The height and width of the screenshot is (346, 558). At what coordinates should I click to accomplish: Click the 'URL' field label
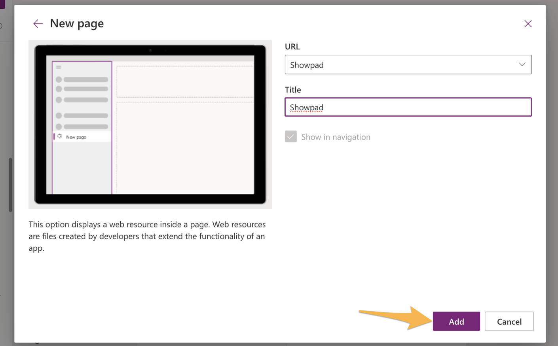[292, 47]
